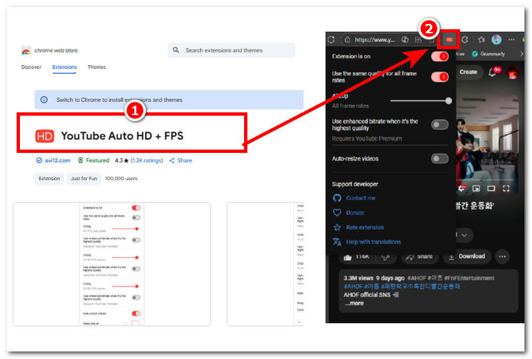Enable the Auto-resize videos toggle
Screen dimensions: 532x359
pyautogui.click(x=440, y=158)
